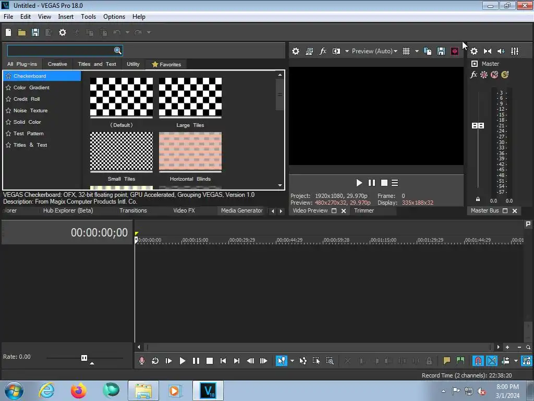Click the Insert Region icon
The image size is (534, 401).
[460, 361]
